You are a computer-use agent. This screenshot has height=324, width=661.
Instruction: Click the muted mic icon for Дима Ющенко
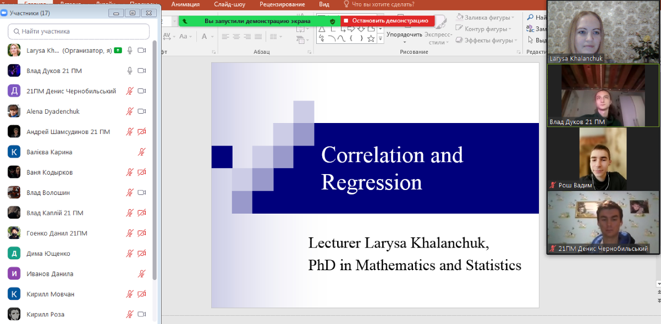(x=130, y=254)
